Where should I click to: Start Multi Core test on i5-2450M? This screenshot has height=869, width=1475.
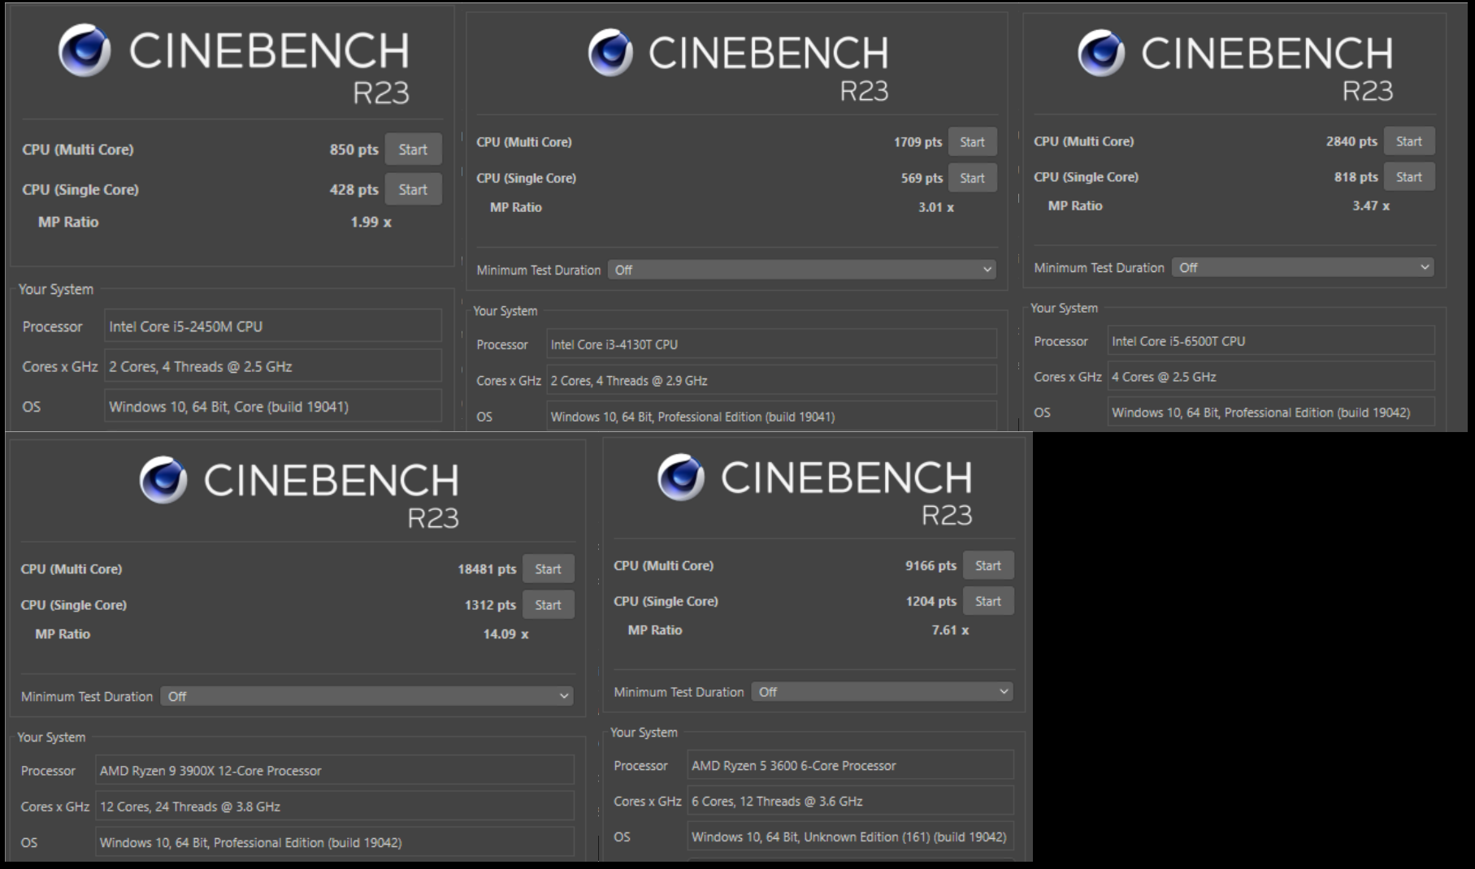tap(414, 149)
